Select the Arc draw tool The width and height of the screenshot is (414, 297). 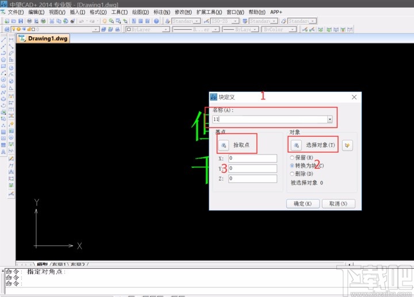pos(3,73)
